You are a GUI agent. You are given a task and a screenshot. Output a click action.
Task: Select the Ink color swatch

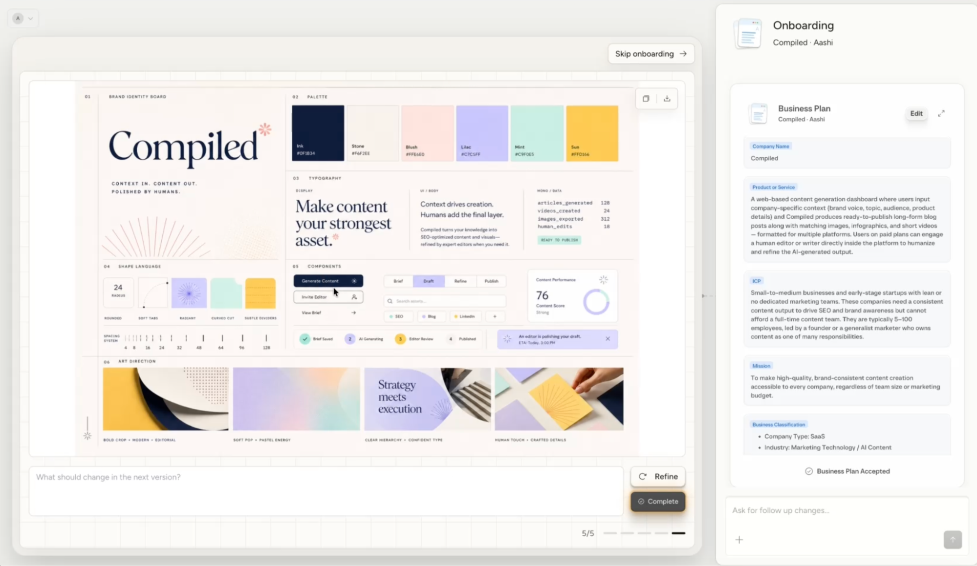click(x=318, y=133)
